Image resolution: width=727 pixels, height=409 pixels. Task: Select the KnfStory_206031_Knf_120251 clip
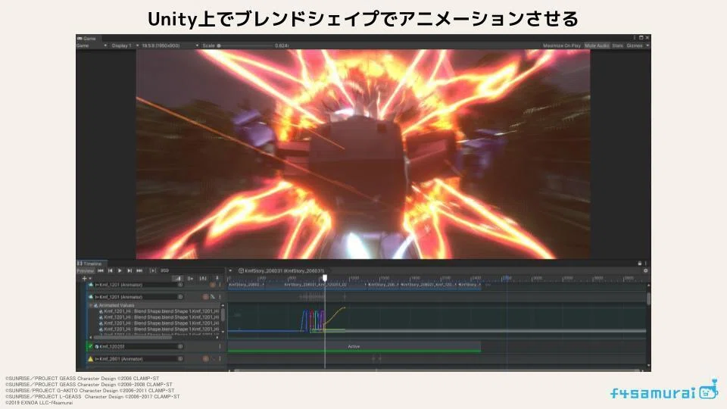click(x=315, y=285)
